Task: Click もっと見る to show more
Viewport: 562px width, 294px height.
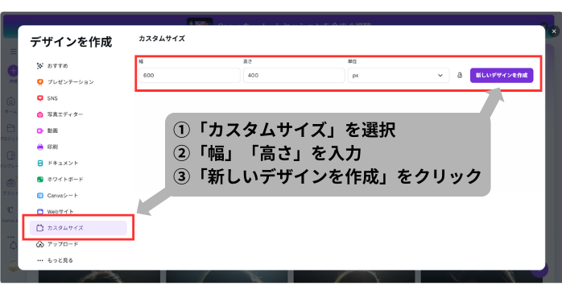Action: [x=78, y=260]
